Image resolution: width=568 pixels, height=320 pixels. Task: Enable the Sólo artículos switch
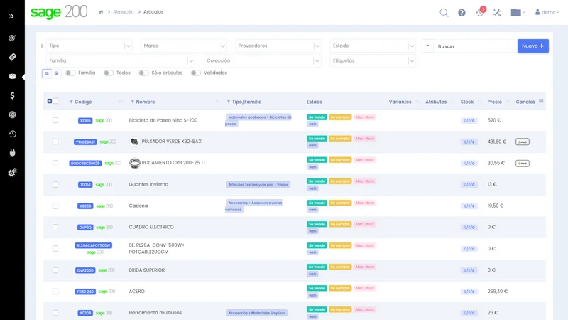click(x=143, y=73)
